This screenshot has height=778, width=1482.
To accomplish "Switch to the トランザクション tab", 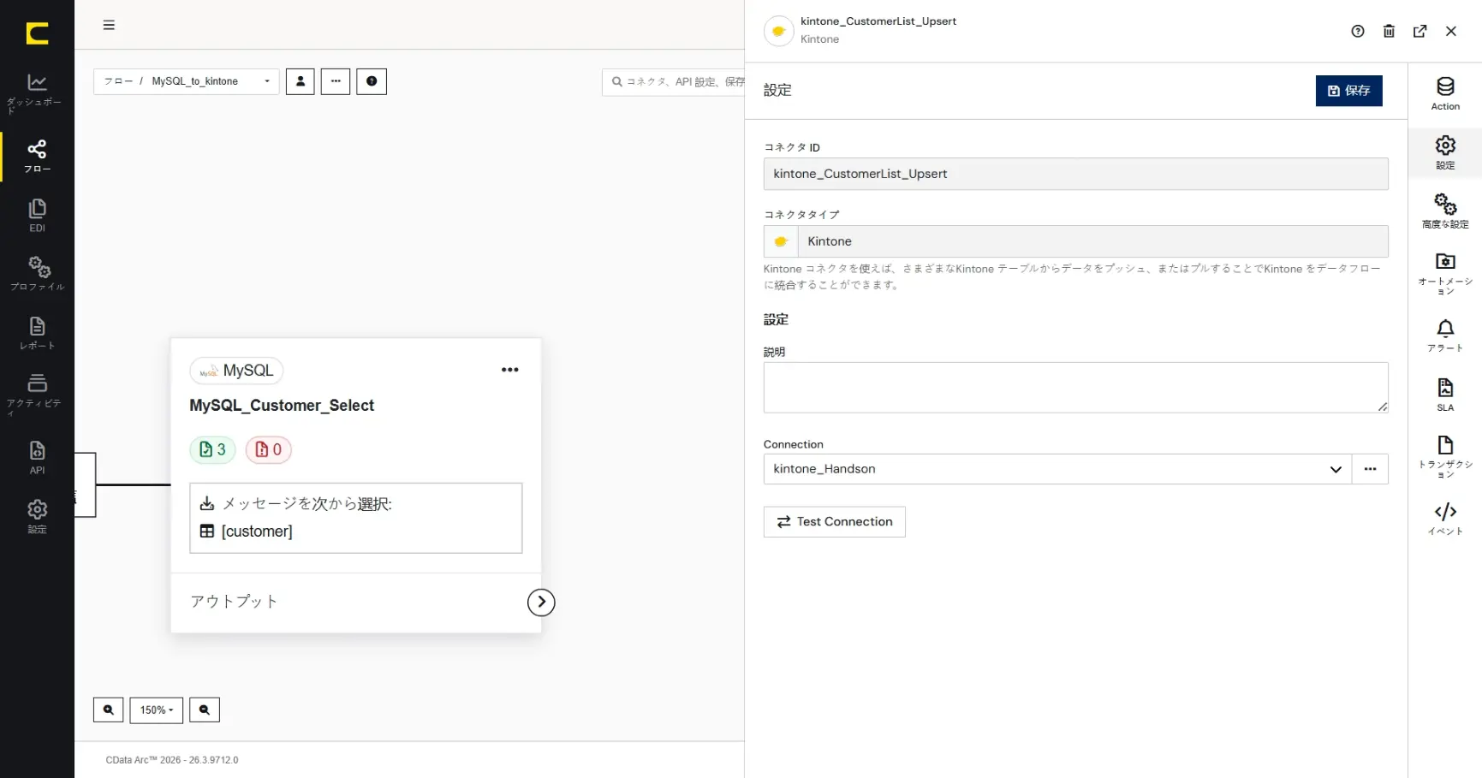I will [x=1445, y=456].
